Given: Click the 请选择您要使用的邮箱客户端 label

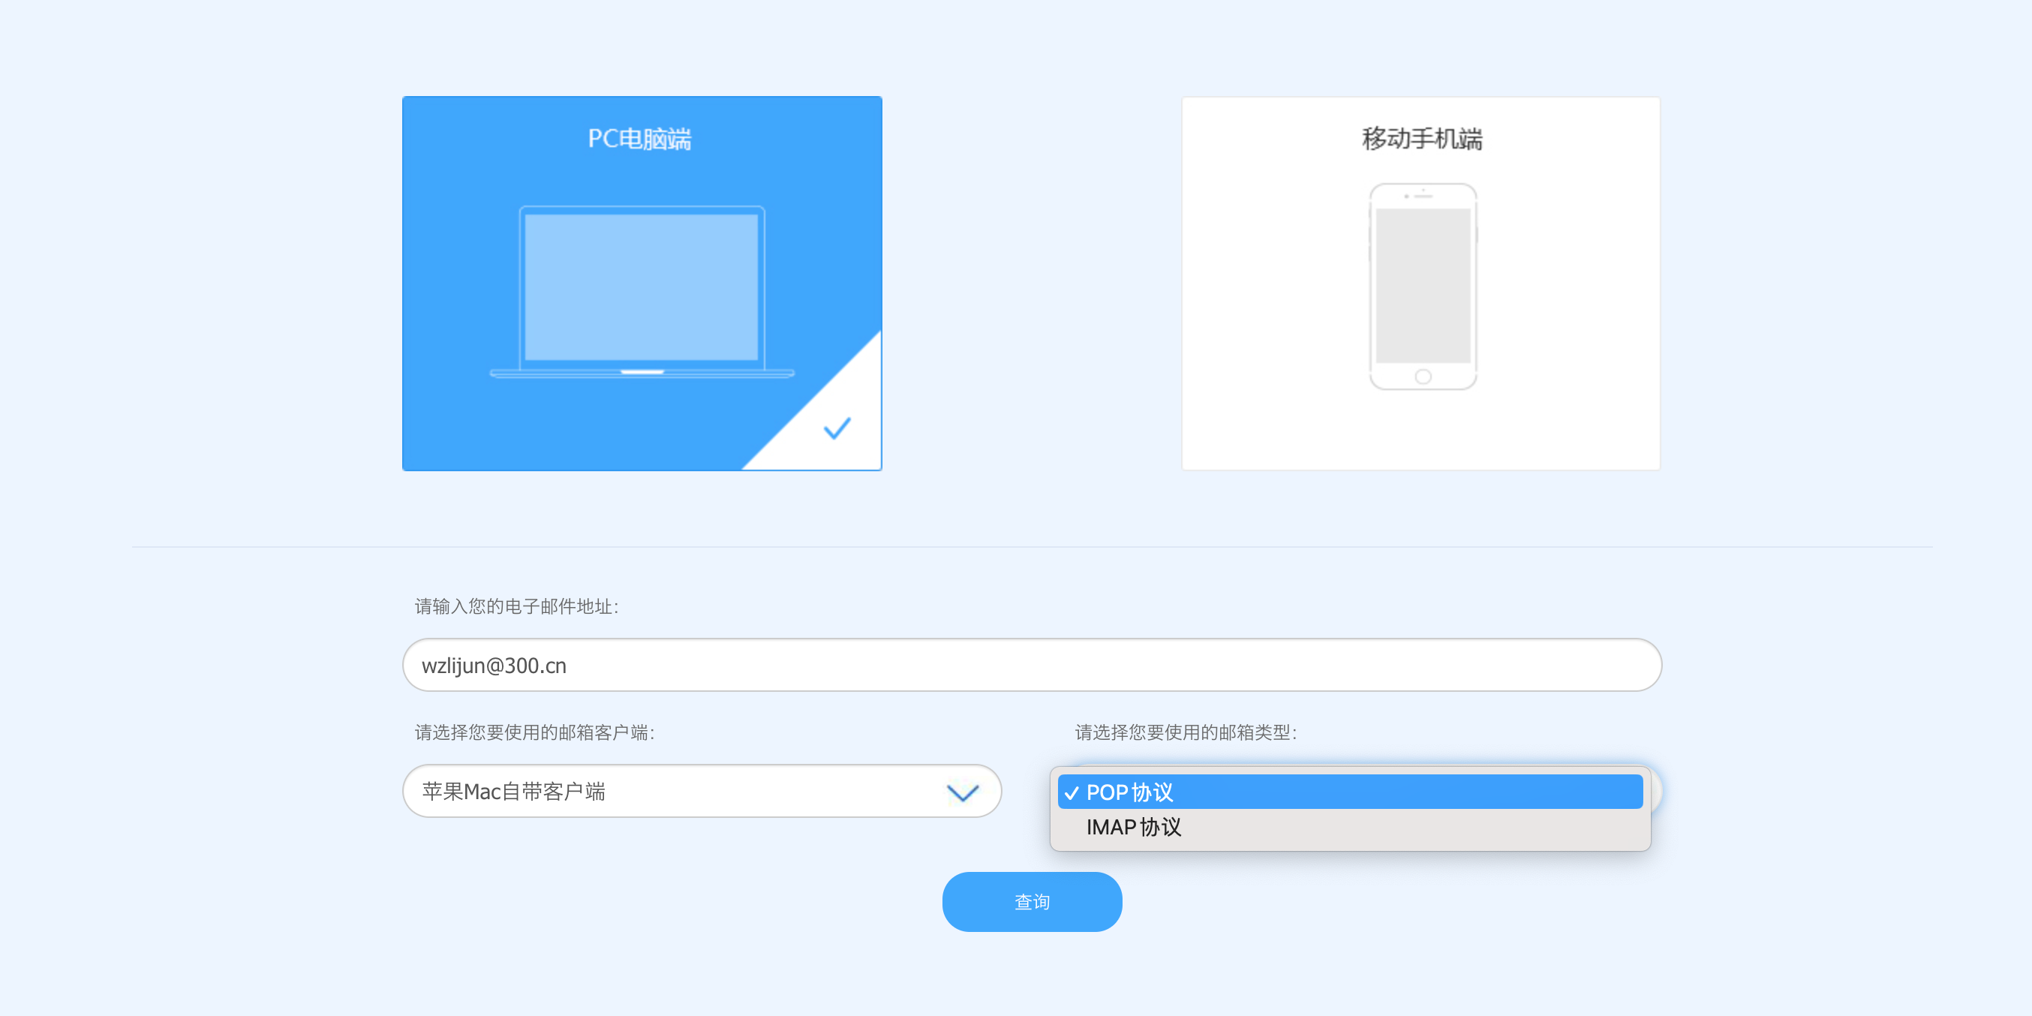Looking at the screenshot, I should coord(534,732).
